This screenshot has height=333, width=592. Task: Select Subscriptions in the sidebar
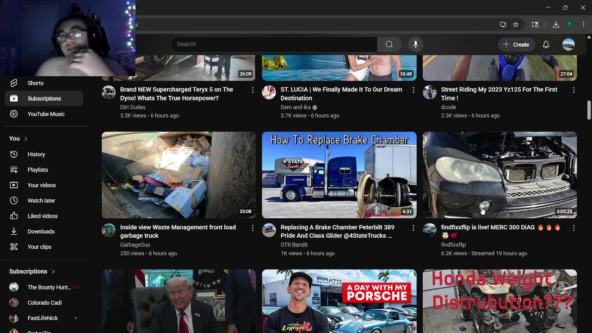(x=44, y=99)
